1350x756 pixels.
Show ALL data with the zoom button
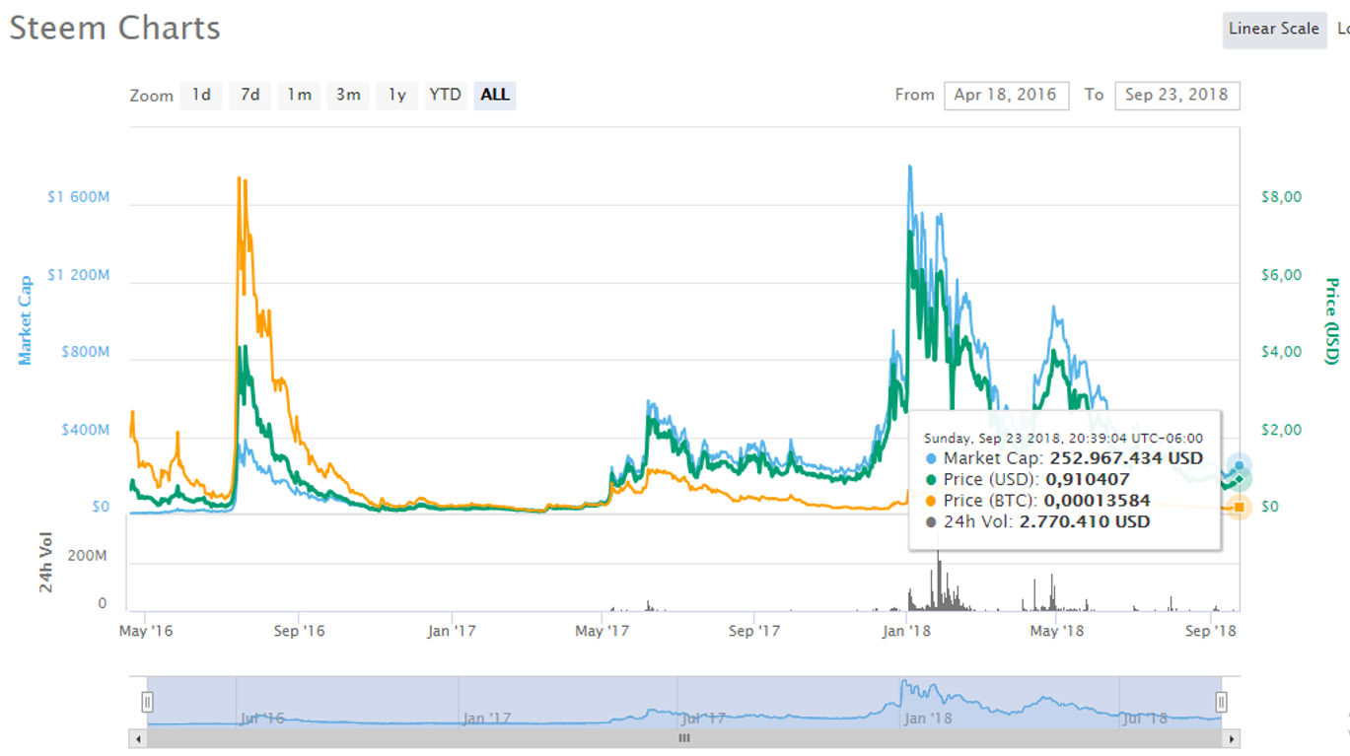tap(495, 96)
